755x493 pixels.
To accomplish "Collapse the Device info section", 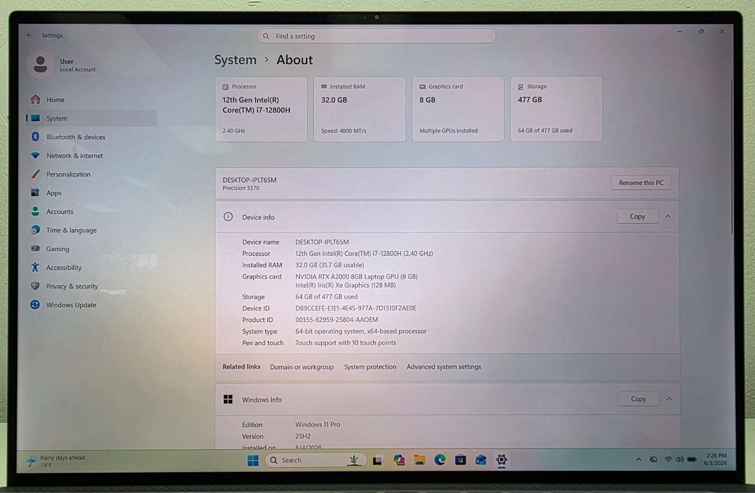I will click(x=668, y=217).
